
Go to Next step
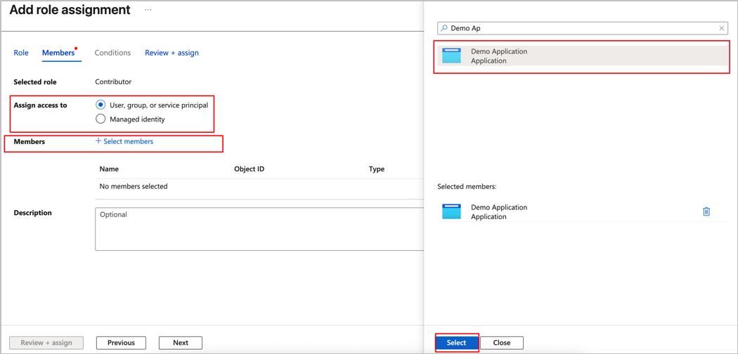point(181,343)
